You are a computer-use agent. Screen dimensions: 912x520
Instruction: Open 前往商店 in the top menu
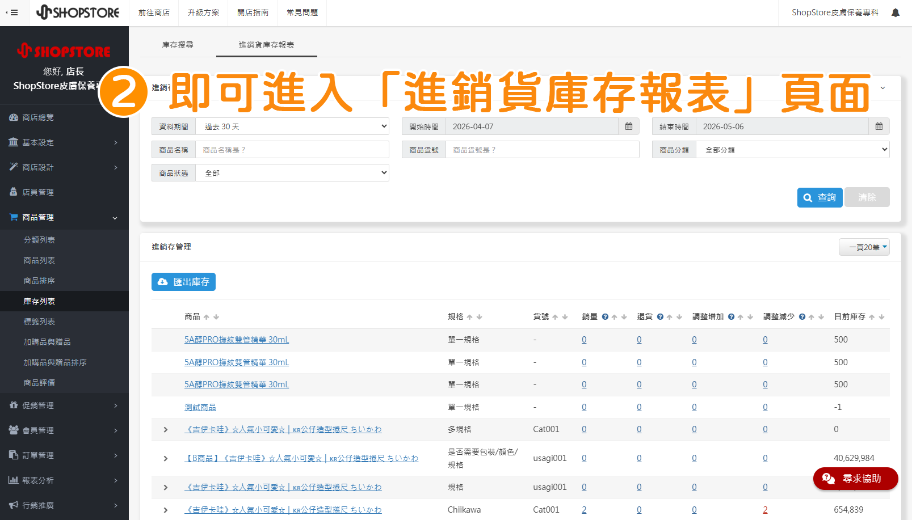tap(154, 12)
